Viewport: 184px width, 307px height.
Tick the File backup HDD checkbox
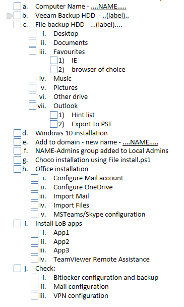coord(18,24)
